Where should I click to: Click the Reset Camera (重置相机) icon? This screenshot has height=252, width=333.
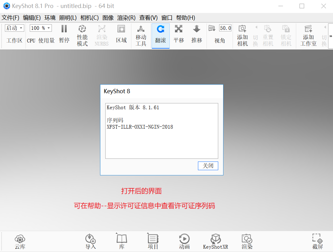268,29
